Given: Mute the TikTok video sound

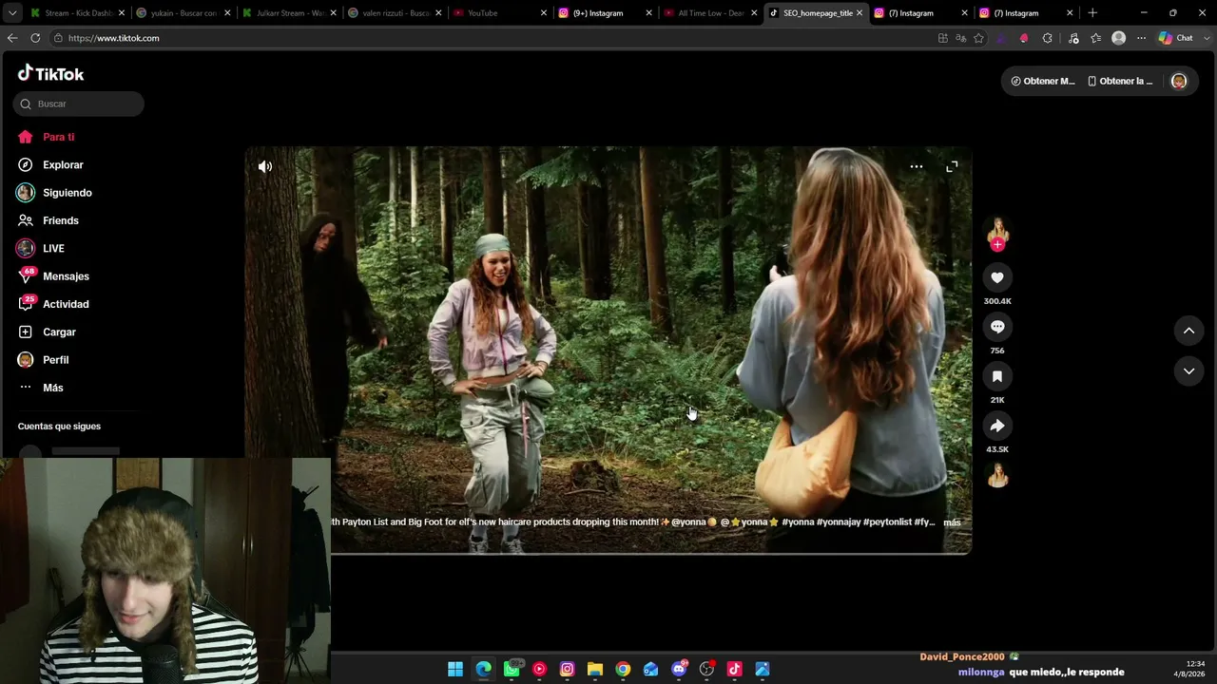Looking at the screenshot, I should click(265, 166).
